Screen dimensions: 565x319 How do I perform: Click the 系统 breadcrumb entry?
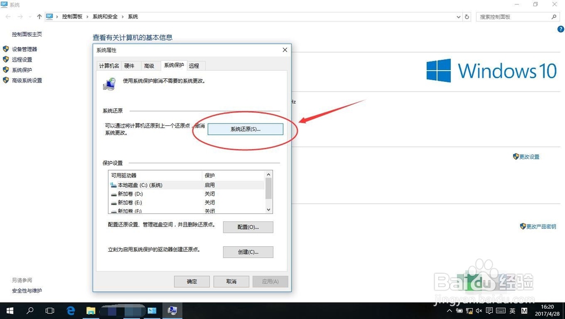pos(133,16)
